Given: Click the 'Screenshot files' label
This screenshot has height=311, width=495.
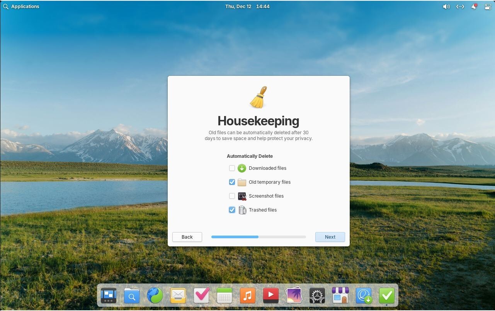Looking at the screenshot, I should [x=266, y=196].
